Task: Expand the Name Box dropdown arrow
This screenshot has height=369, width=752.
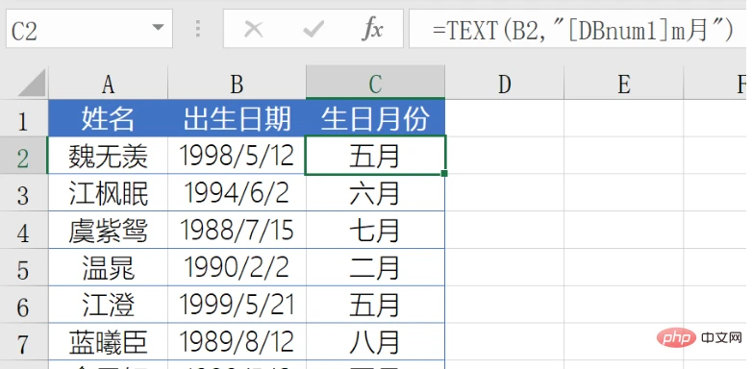Action: [159, 27]
